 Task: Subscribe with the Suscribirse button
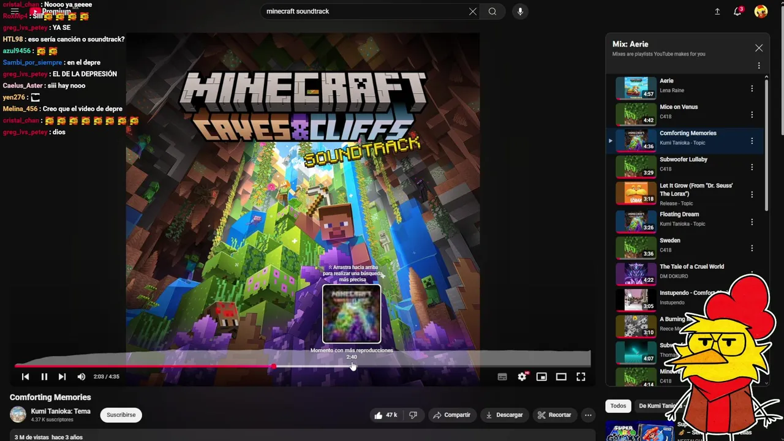point(121,415)
